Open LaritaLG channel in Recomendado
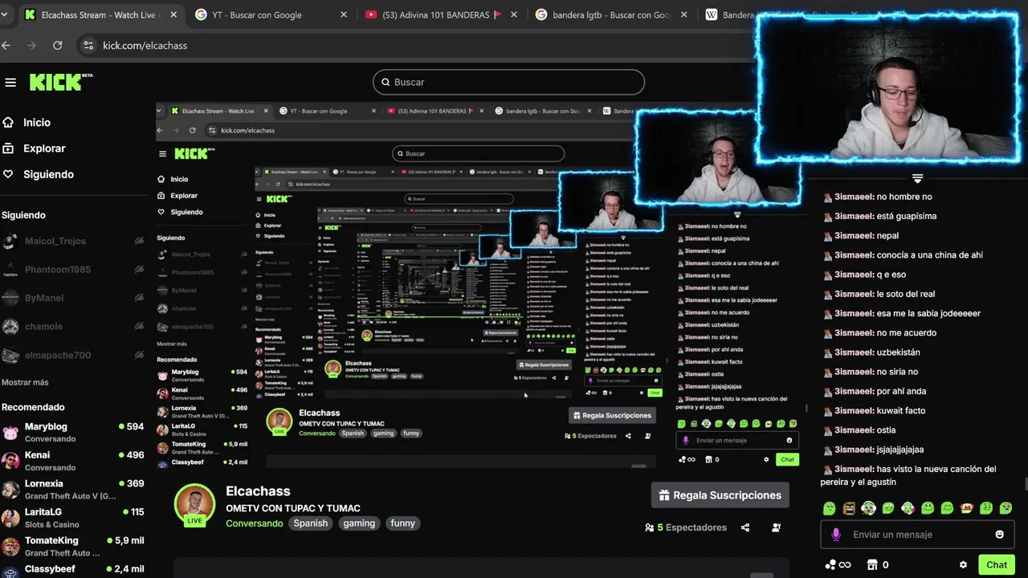The height and width of the screenshot is (578, 1028). click(73, 518)
